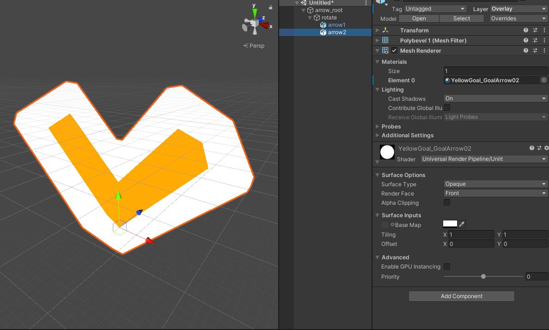The height and width of the screenshot is (330, 549).
Task: Click the Transform component axes icon
Action: pyautogui.click(x=385, y=30)
